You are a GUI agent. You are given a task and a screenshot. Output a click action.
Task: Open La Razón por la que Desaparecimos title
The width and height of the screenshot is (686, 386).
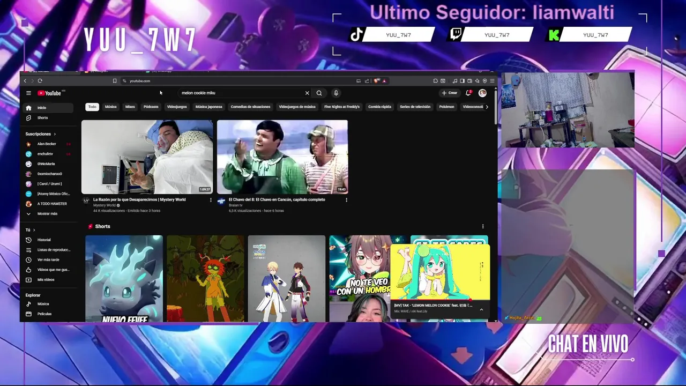pyautogui.click(x=139, y=199)
